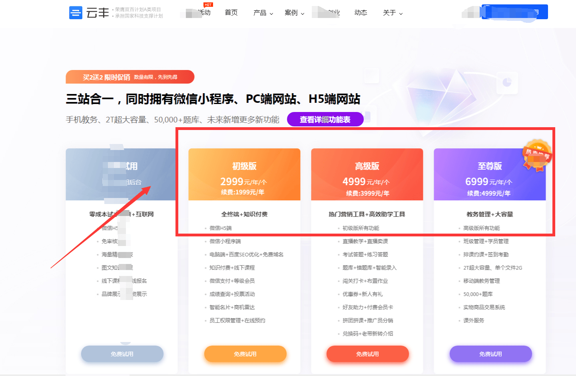This screenshot has height=376, width=576.
Task: Open the 关于 menu
Action: (389, 13)
